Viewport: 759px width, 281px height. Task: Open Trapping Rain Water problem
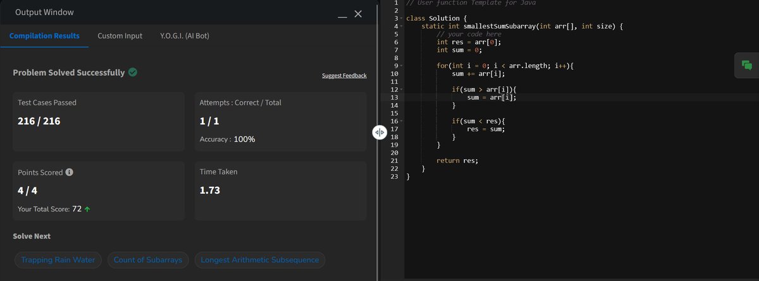coord(58,260)
